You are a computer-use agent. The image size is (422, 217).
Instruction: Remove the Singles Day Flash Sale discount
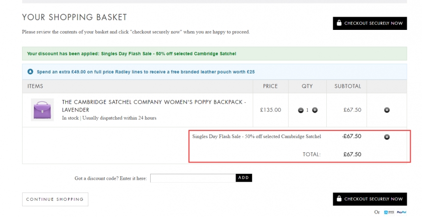pos(387,137)
